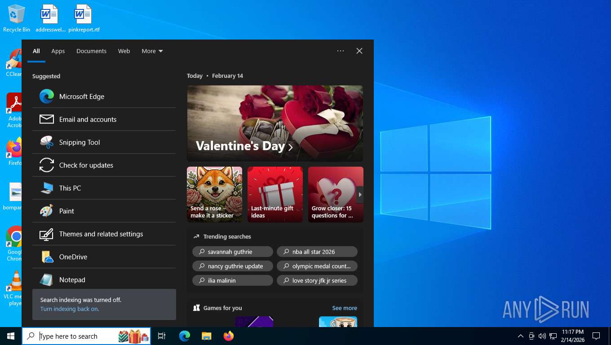This screenshot has width=611, height=345.
Task: Select the All tab in the search panel
Action: 36,51
